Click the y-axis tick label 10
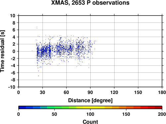Image resolution: width=166 pixels, height=124 pixels. point(13,16)
